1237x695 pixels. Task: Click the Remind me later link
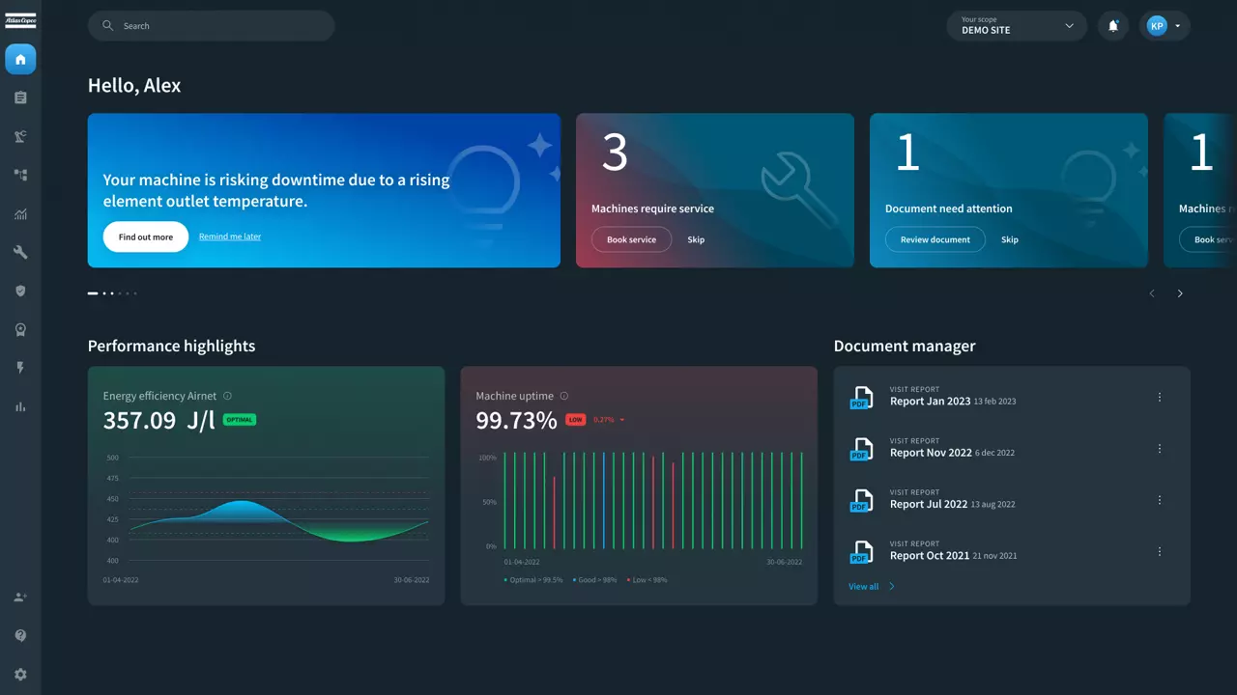[230, 236]
